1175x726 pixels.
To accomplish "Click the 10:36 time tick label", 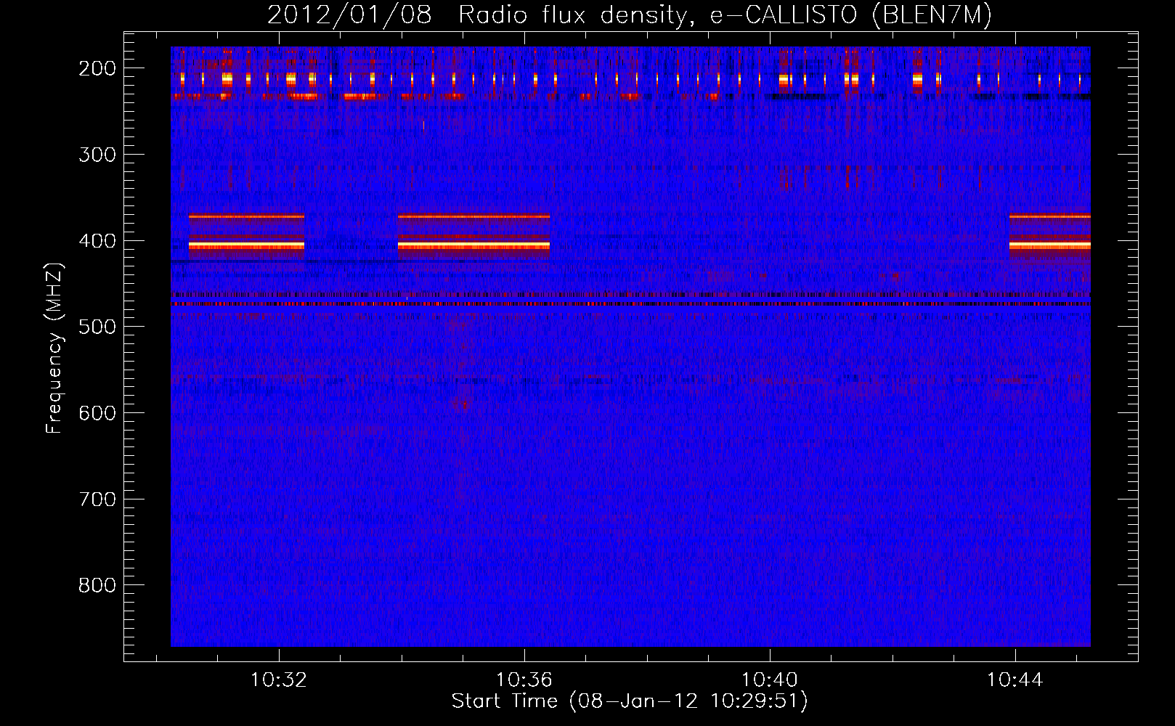I will point(524,680).
